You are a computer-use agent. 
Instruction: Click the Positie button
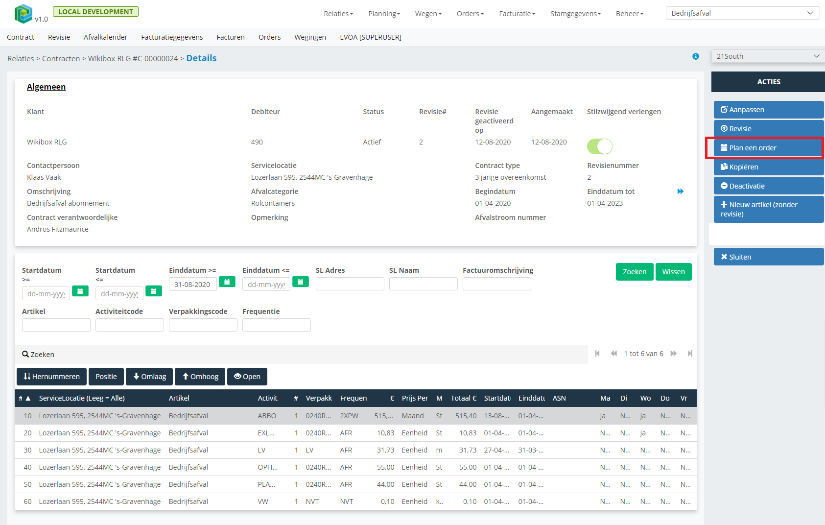(x=106, y=377)
